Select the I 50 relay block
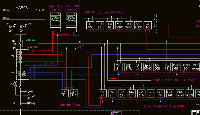Screen dimensions: 200x115 point(90,26)
